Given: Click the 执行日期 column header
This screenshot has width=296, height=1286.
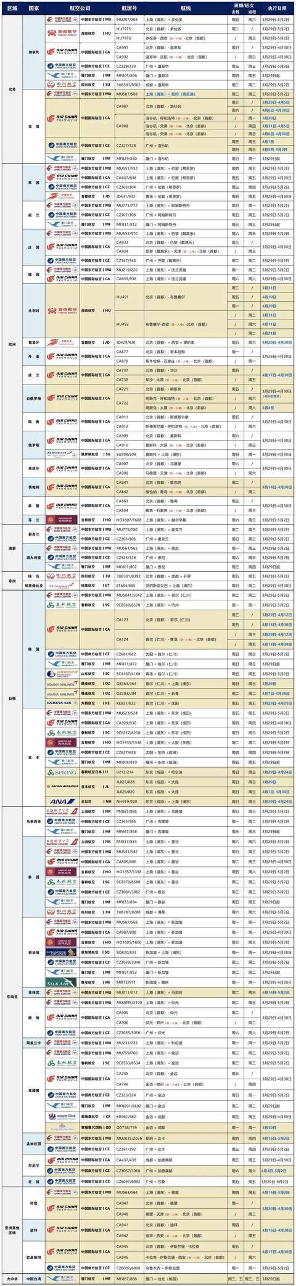Looking at the screenshot, I should point(277,9).
